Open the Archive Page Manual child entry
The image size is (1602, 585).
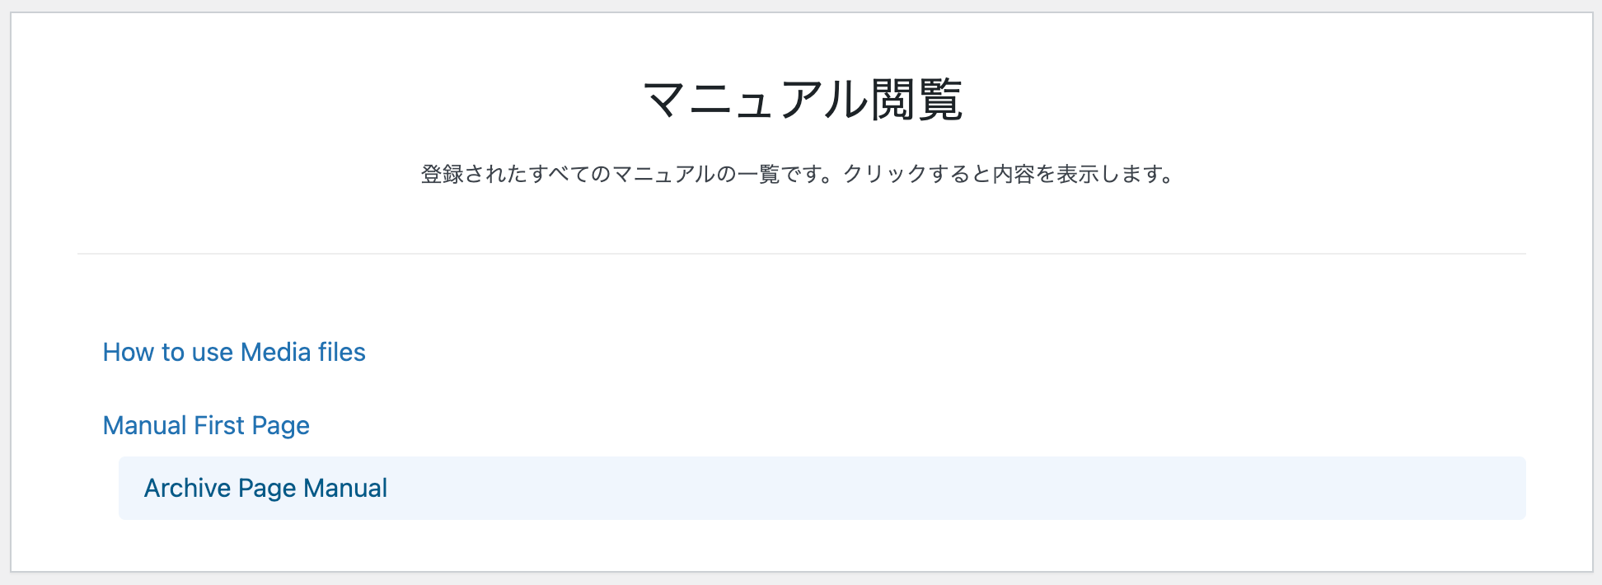[265, 488]
